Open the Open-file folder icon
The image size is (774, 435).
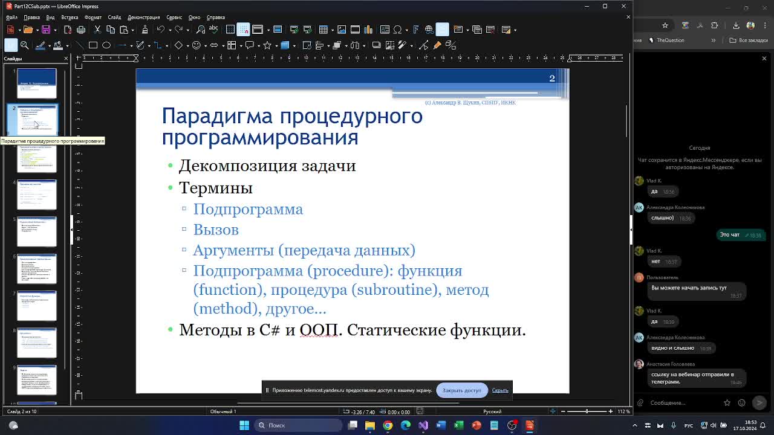pos(28,30)
